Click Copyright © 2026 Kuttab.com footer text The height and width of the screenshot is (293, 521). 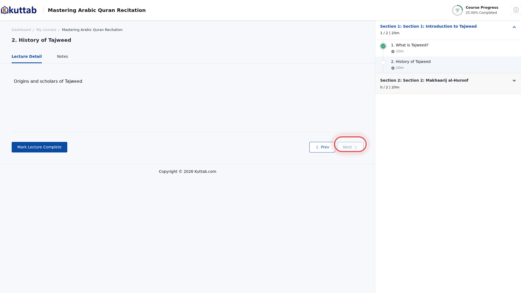pyautogui.click(x=188, y=171)
